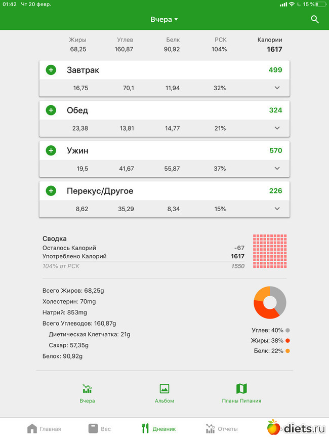The height and width of the screenshot is (439, 329).
Task: Open the Вчера date dropdown
Action: (164, 20)
